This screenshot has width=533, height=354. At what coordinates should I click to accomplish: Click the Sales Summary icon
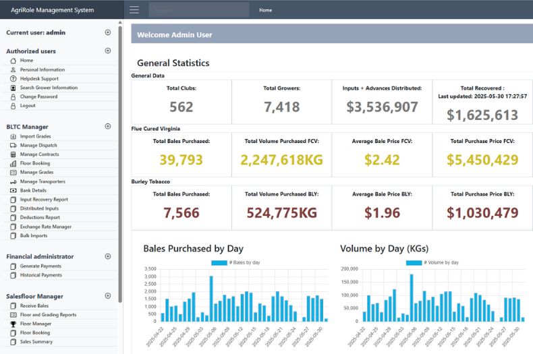coord(13,342)
